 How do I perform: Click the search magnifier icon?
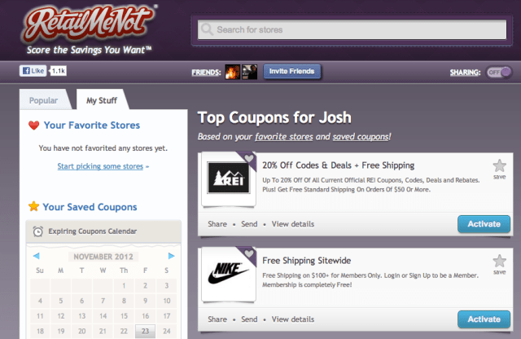(207, 29)
